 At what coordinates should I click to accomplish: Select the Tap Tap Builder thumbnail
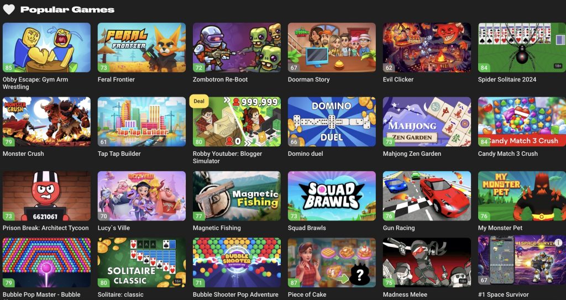141,122
